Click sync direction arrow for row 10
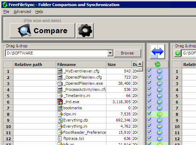Screen dimensions: 196x145 [160, 126]
